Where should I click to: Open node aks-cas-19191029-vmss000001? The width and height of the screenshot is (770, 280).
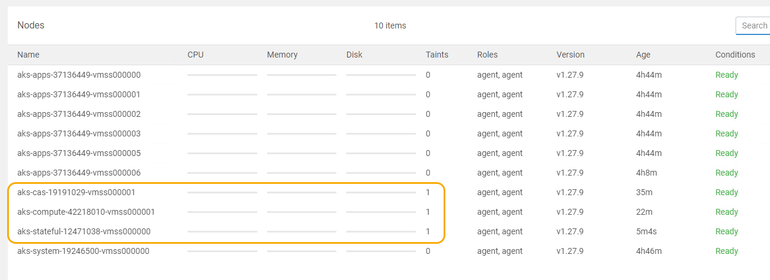(76, 192)
